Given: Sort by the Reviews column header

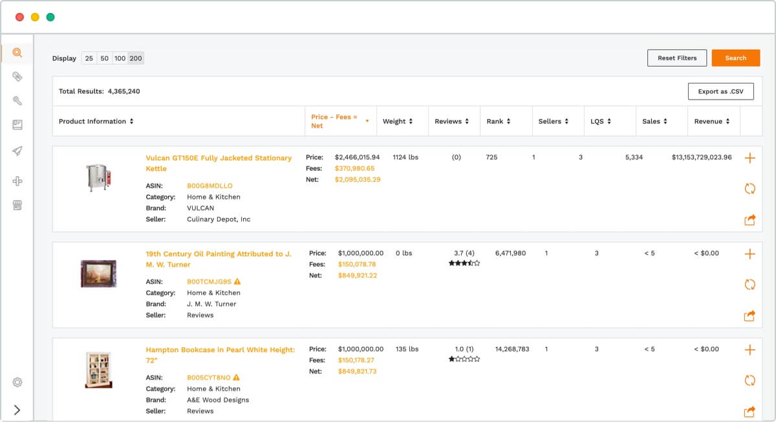Looking at the screenshot, I should coord(451,121).
